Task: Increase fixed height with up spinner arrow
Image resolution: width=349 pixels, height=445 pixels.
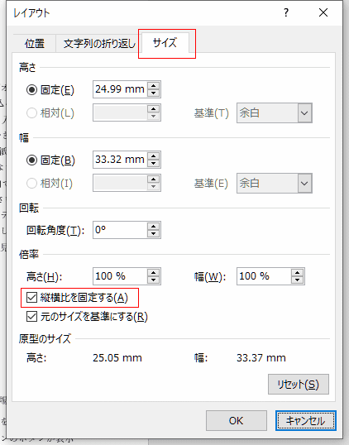Action: coord(154,86)
